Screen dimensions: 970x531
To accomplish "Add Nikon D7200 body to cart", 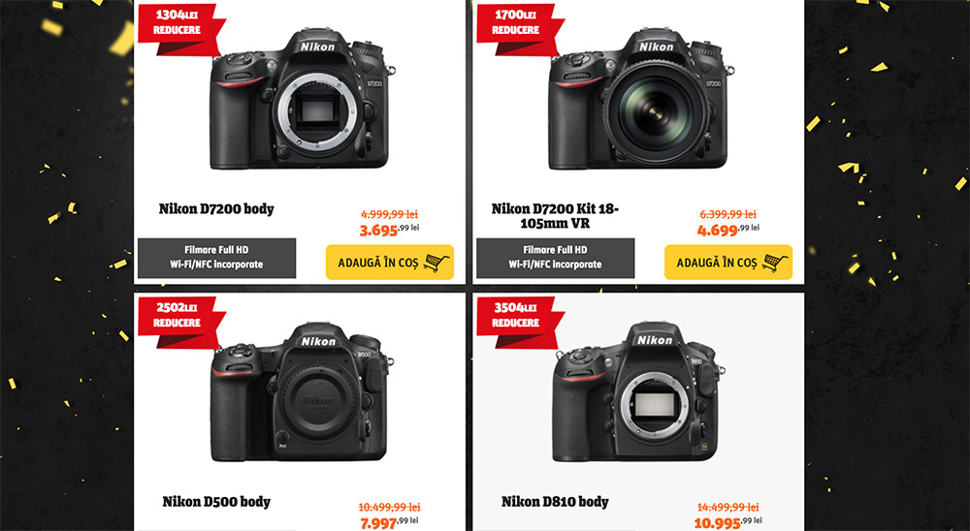I will coord(390,262).
